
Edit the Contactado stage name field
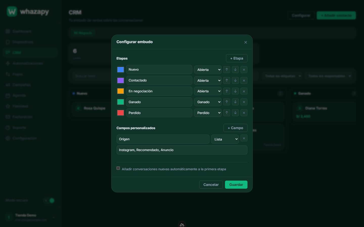click(159, 80)
